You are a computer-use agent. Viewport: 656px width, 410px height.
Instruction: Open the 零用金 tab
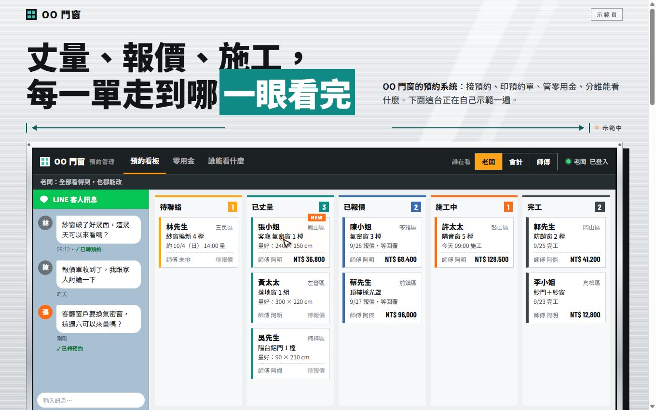coord(184,161)
